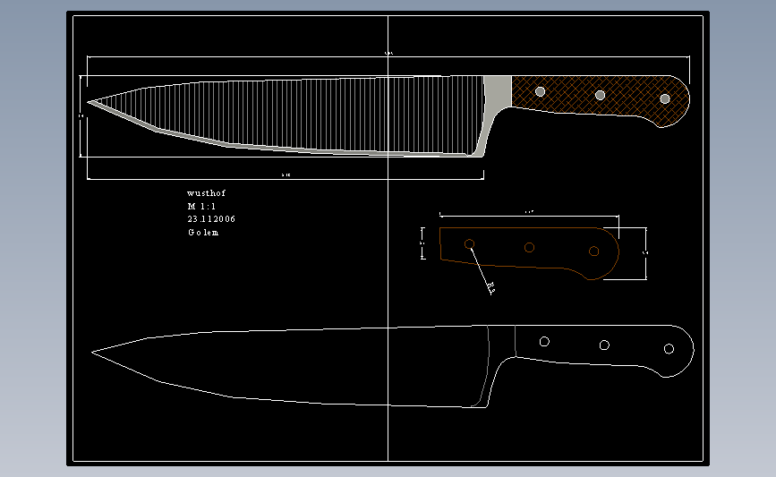Select the width dimension text above the orange handle
Image resolution: width=776 pixels, height=477 pixels.
529,212
